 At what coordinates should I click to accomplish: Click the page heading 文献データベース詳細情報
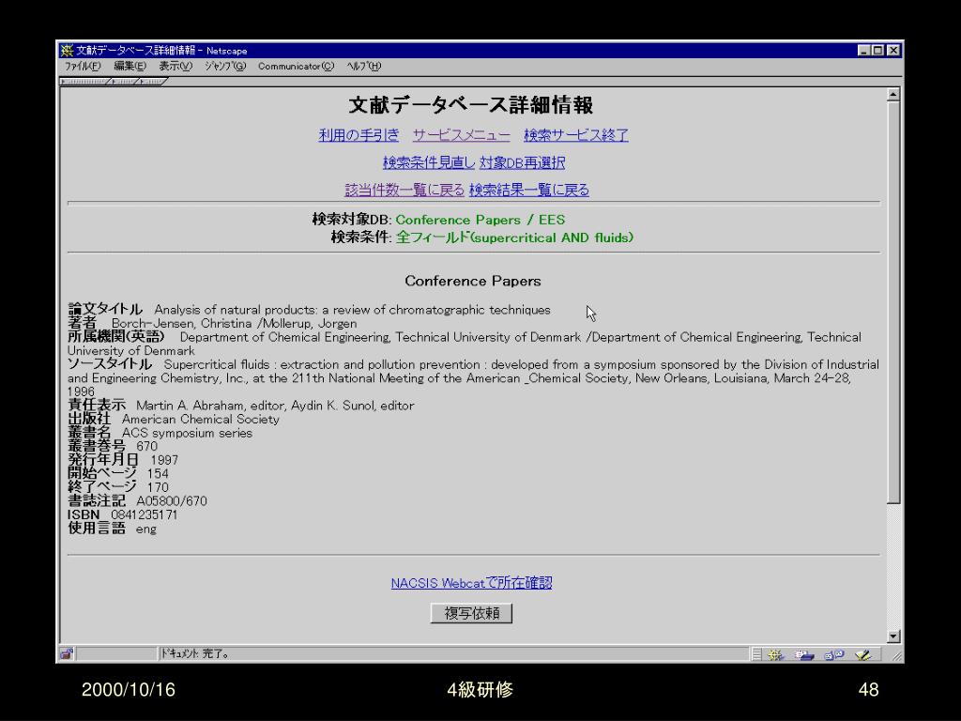click(471, 105)
